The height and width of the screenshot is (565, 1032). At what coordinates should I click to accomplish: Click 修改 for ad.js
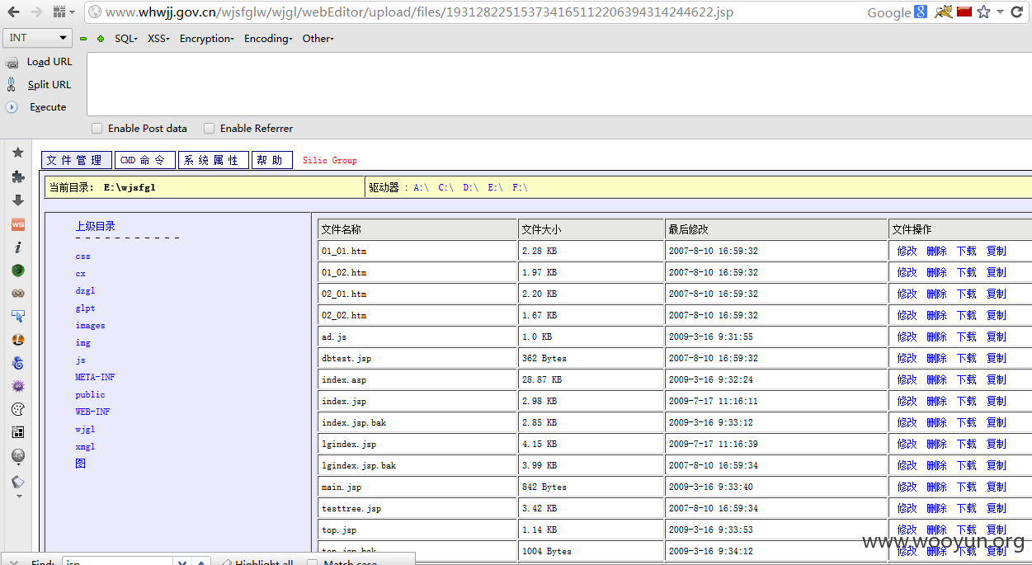click(x=907, y=337)
